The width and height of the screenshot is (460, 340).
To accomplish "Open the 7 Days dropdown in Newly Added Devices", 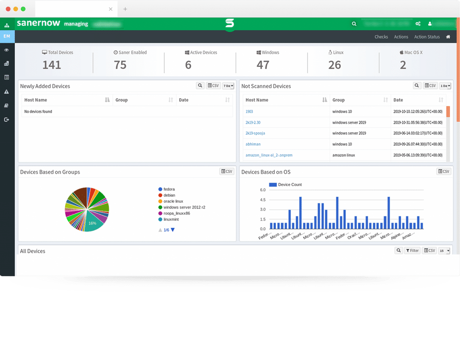I will (228, 86).
